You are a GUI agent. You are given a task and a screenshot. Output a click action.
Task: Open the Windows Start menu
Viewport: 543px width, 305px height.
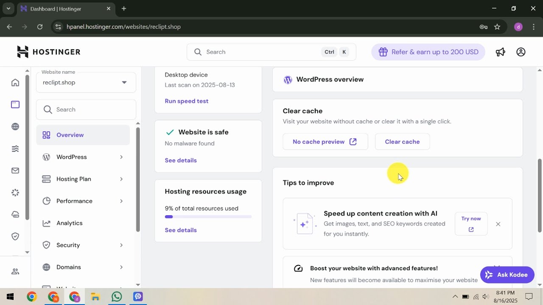click(10, 297)
